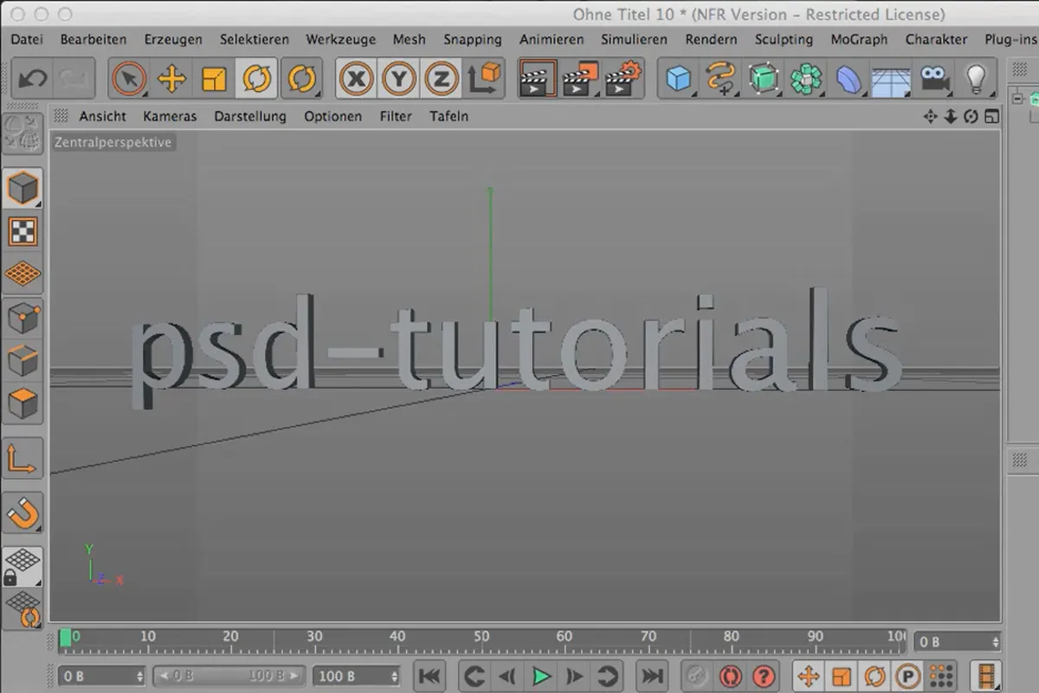Add a Cube primitive object
This screenshot has width=1039, height=693.
(x=679, y=80)
